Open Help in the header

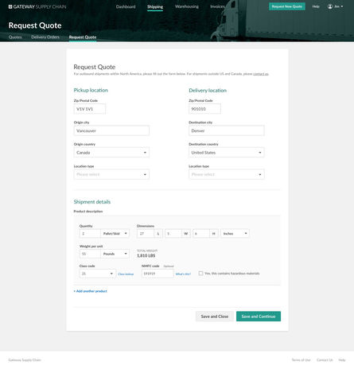tap(316, 6)
